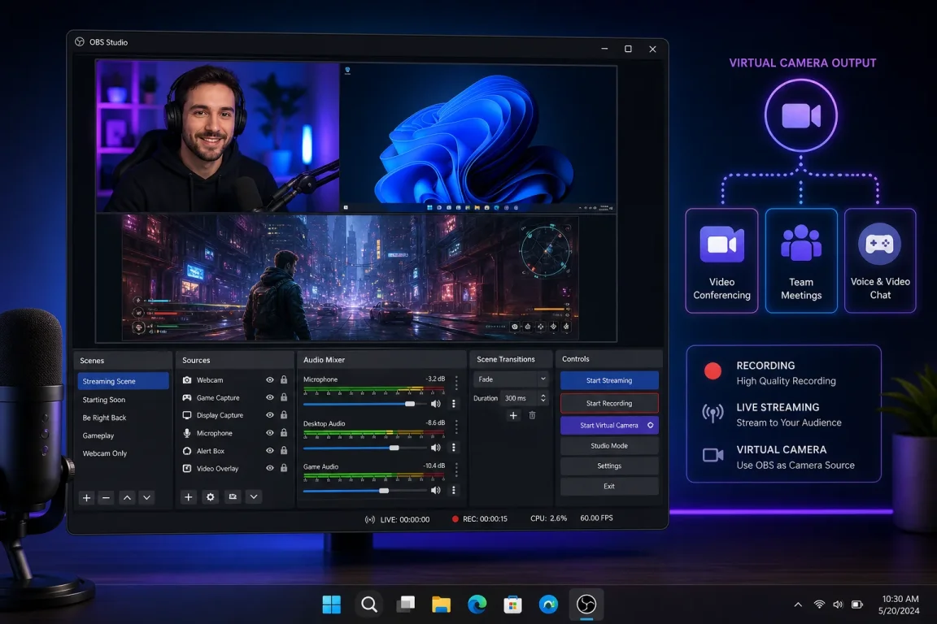Toggle Webcam source visibility eye
The height and width of the screenshot is (624, 937).
click(270, 379)
